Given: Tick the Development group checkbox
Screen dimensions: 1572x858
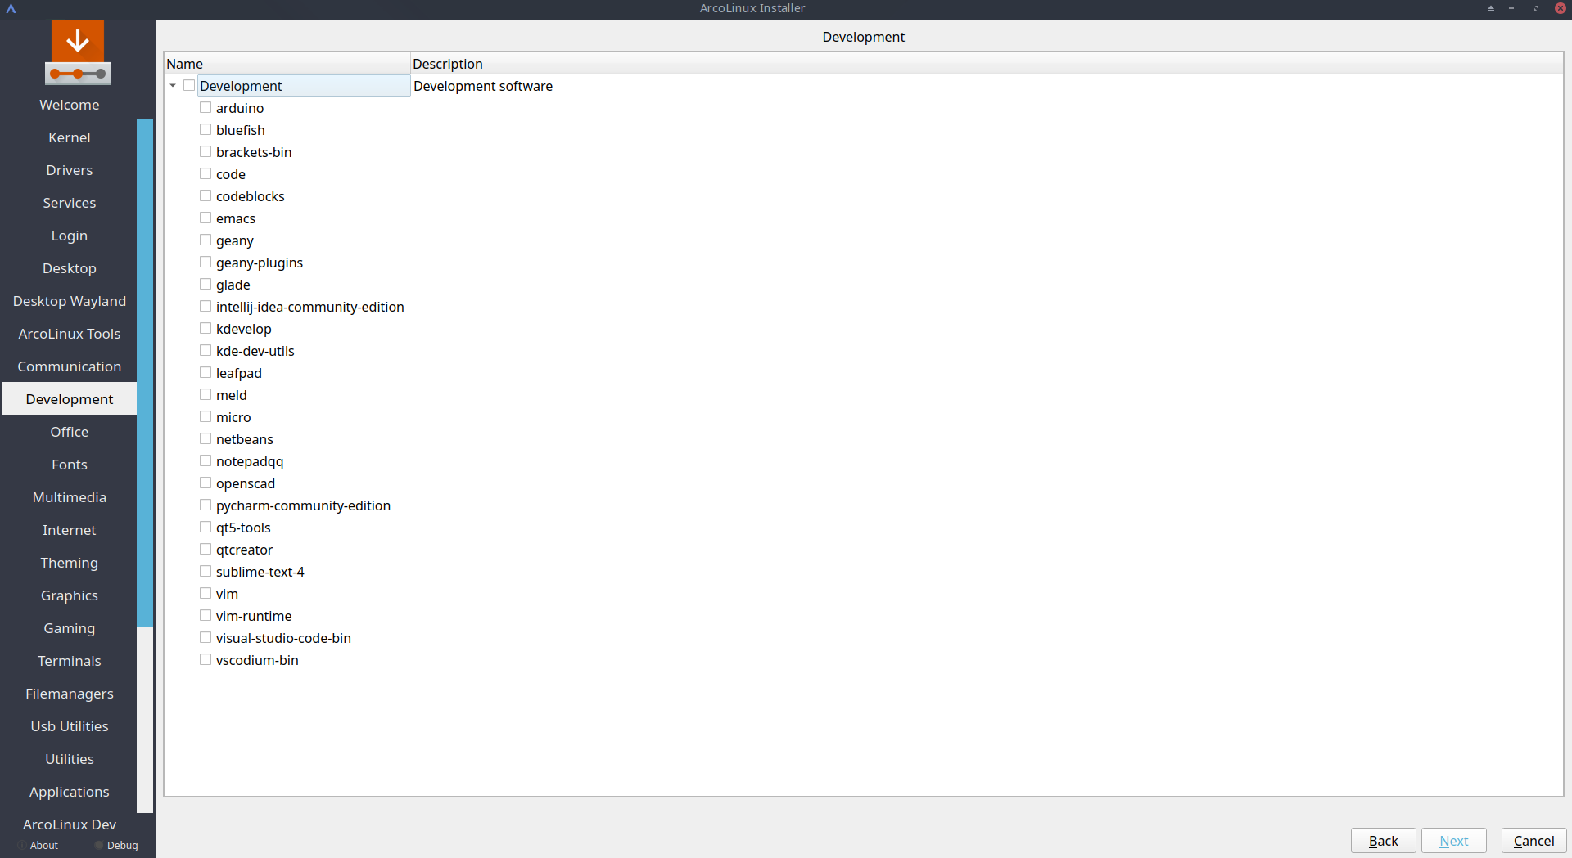Looking at the screenshot, I should point(189,86).
